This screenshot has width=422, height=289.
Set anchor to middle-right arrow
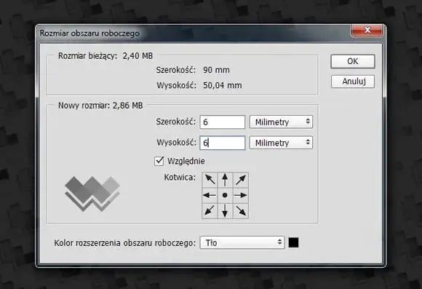coord(241,195)
